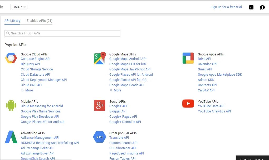Open DoubleClick Search API link
The image size is (269, 160).
[38, 158]
